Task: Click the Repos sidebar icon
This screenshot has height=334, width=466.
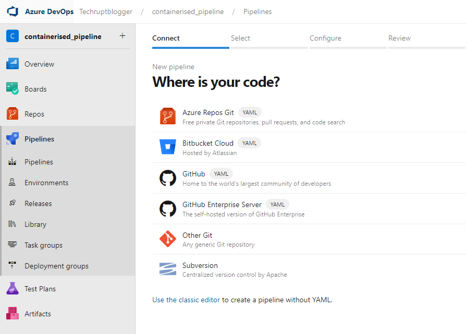Action: tap(13, 114)
